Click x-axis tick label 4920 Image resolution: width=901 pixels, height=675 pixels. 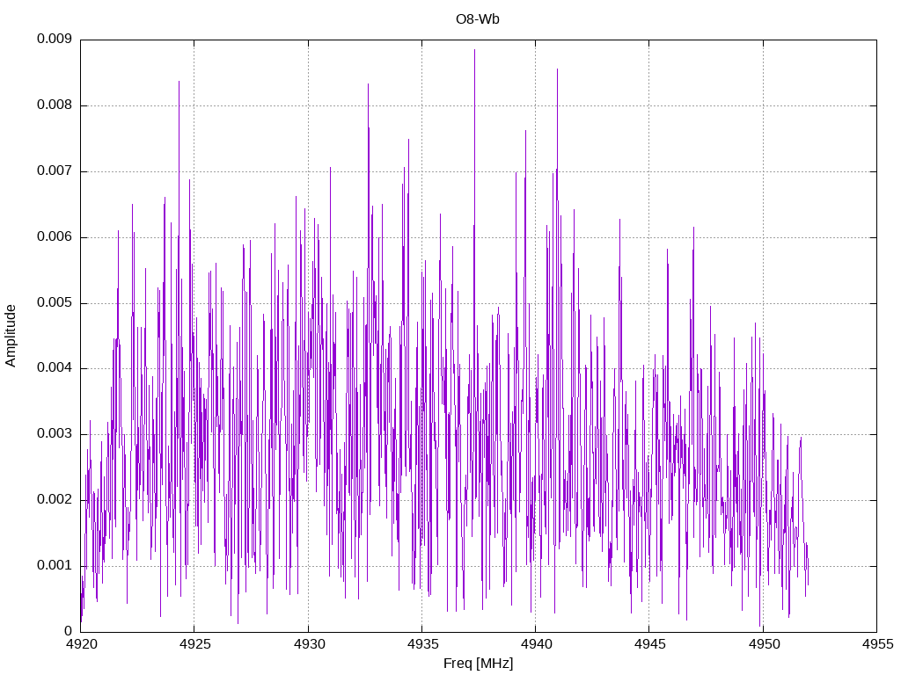(81, 644)
